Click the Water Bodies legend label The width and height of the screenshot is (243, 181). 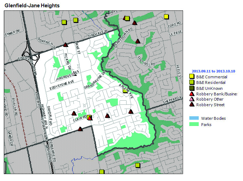pos(213,118)
